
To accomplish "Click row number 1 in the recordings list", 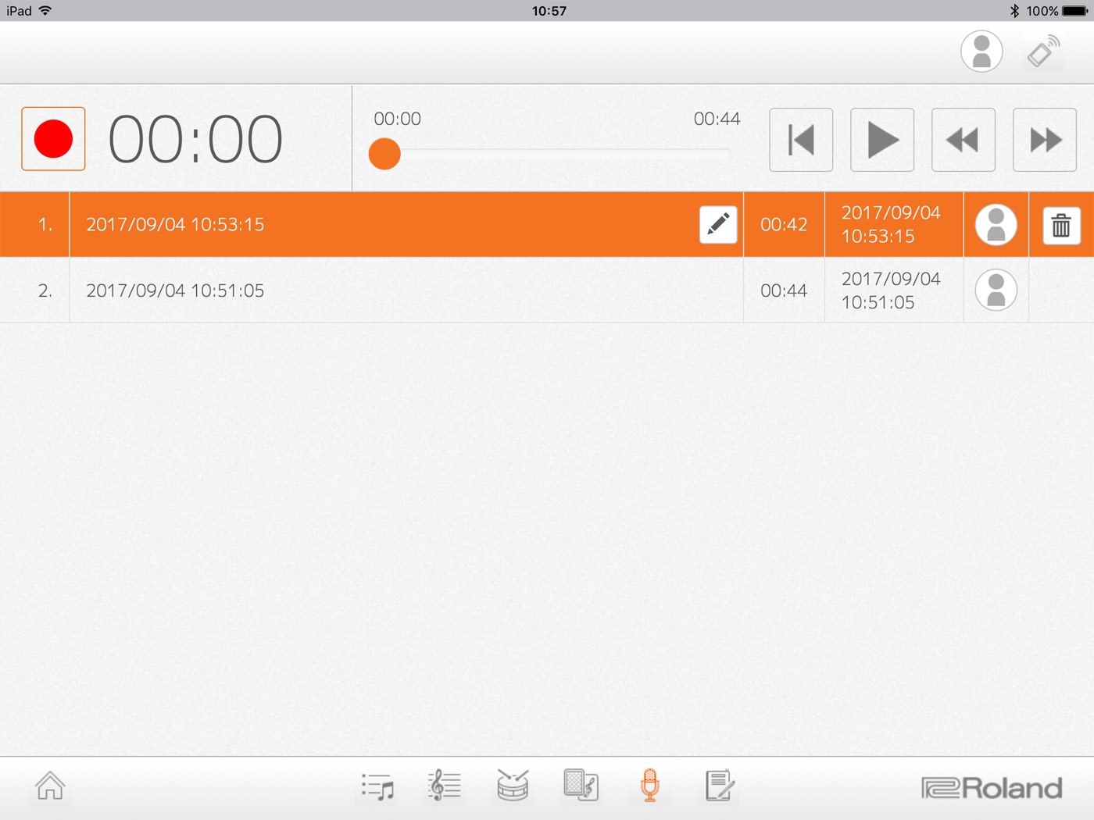I will (x=45, y=225).
